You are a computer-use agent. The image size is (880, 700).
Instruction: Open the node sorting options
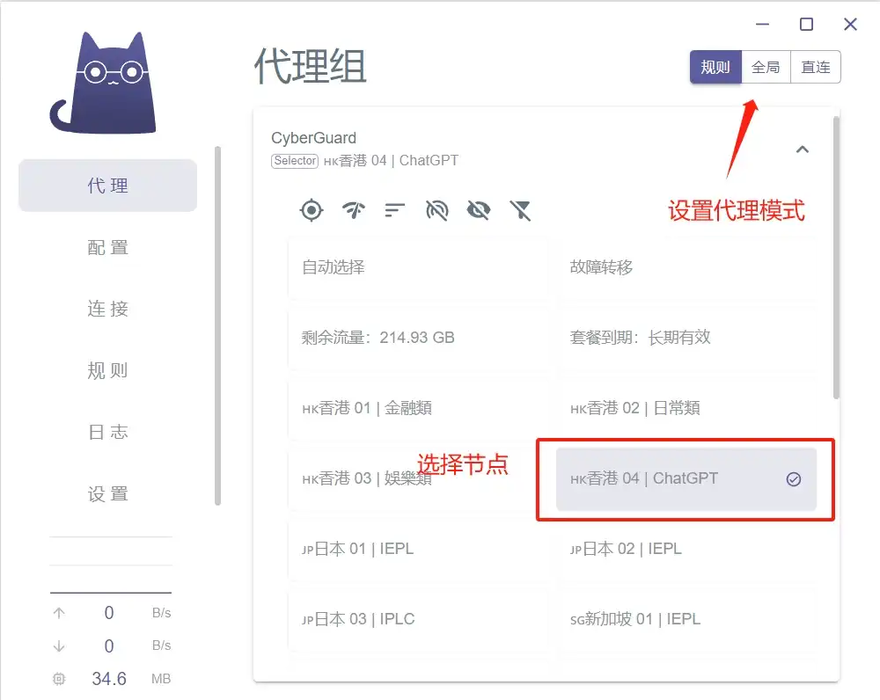(394, 210)
